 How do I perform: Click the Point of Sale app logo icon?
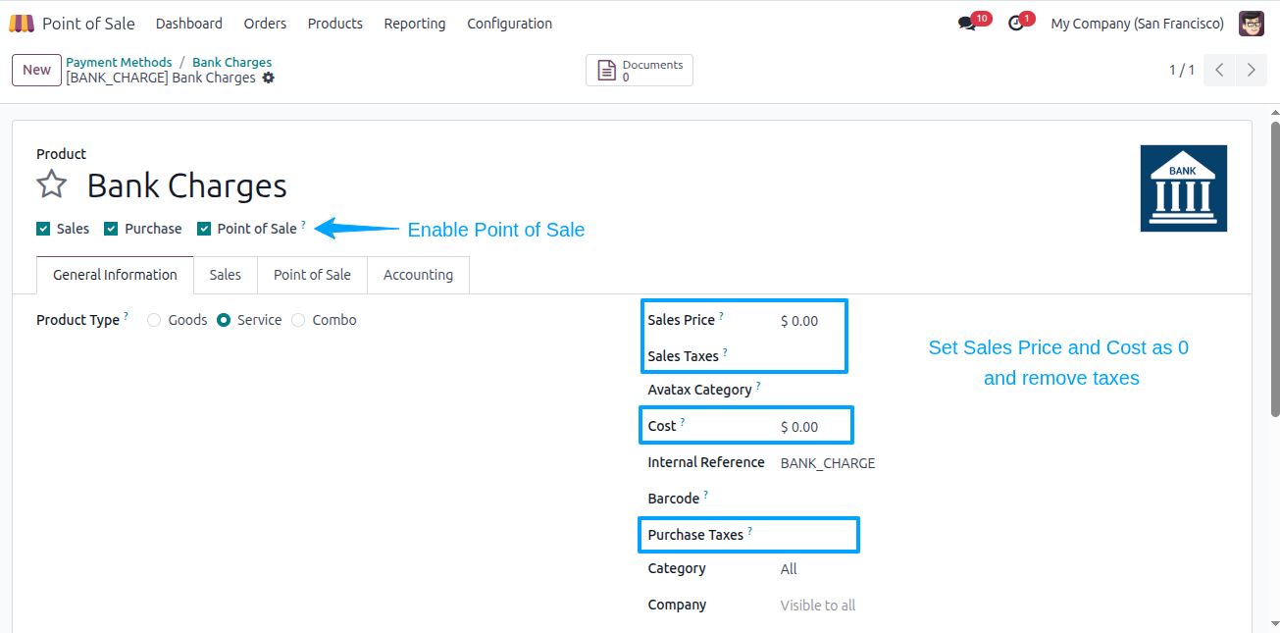click(22, 24)
